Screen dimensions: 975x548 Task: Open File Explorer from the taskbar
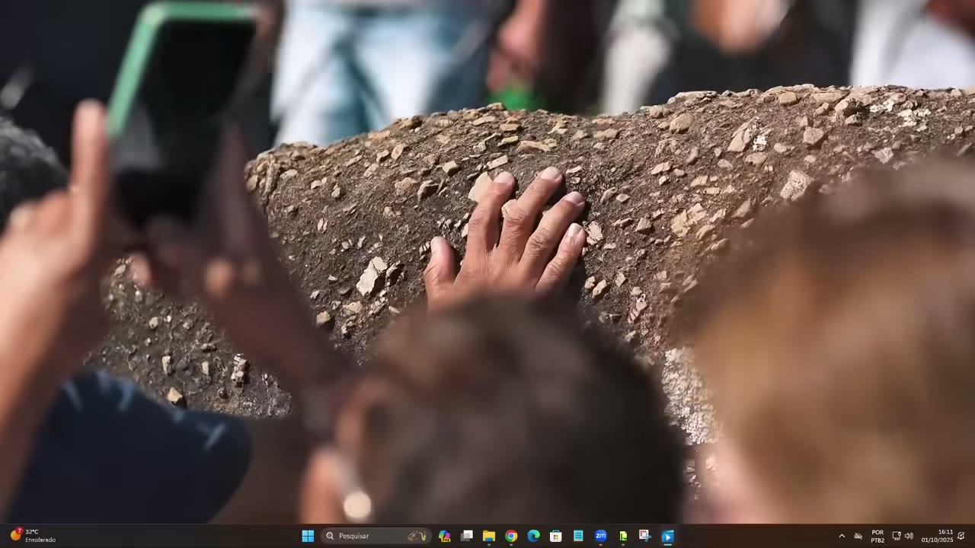[x=489, y=536]
